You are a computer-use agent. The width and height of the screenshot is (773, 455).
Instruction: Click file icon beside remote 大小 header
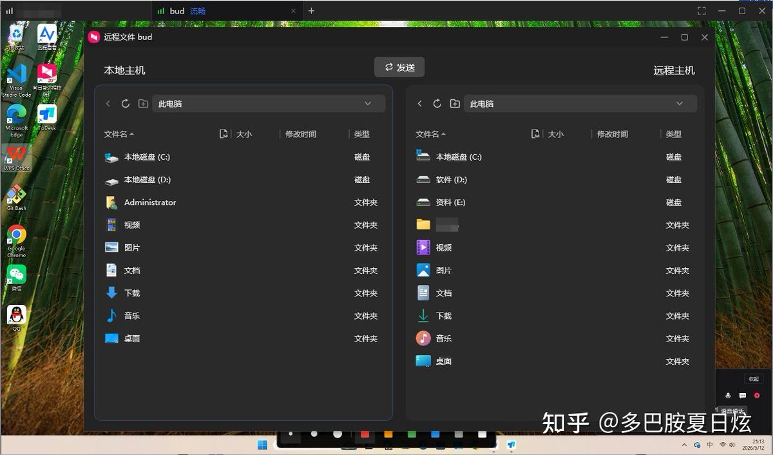(535, 134)
